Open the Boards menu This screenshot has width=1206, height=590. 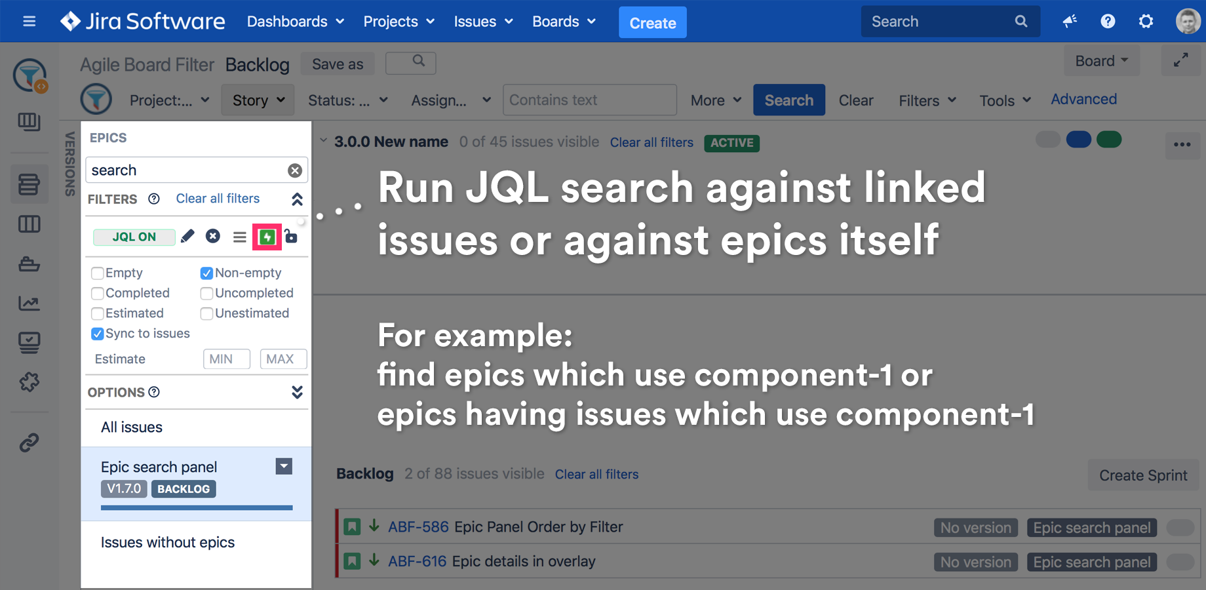pyautogui.click(x=564, y=22)
